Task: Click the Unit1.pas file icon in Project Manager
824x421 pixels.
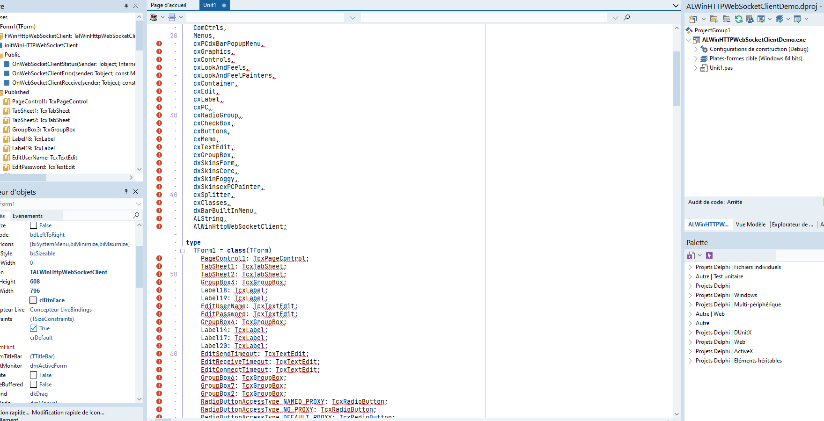Action: (705, 68)
